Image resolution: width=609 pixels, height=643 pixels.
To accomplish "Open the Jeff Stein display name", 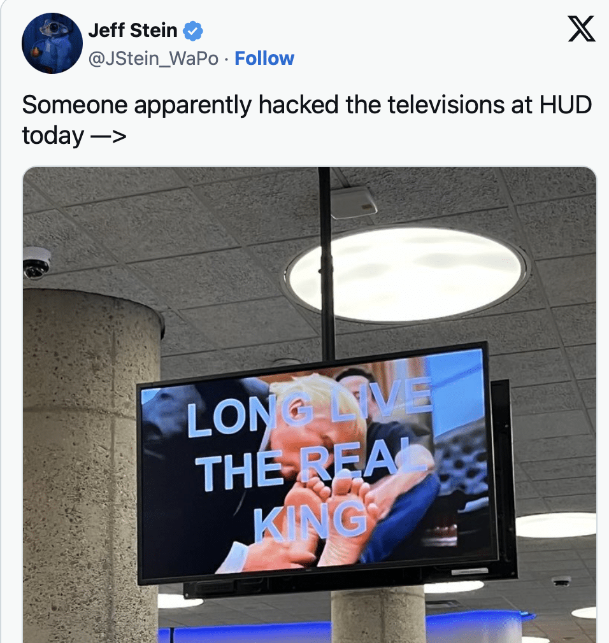I will (133, 31).
